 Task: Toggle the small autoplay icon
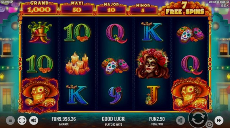(210, 124)
